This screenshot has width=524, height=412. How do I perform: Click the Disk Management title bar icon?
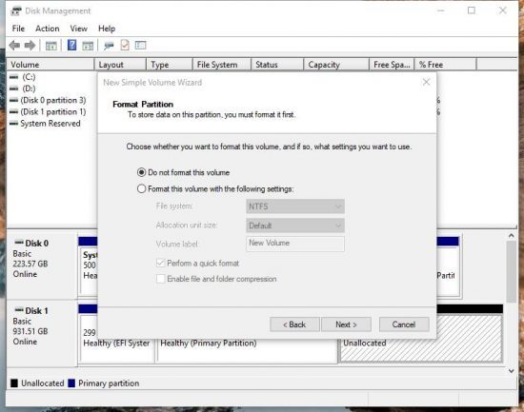(x=15, y=11)
